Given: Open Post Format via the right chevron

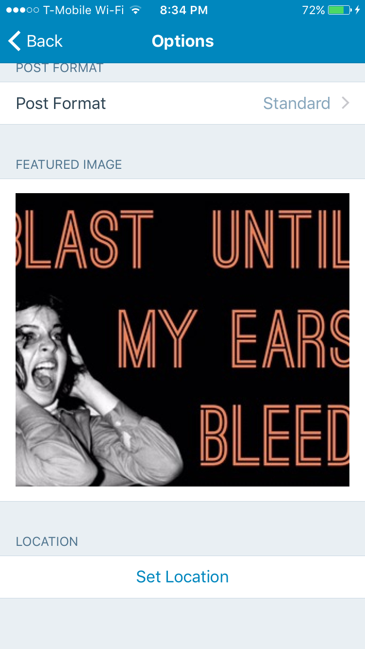Looking at the screenshot, I should coord(346,103).
